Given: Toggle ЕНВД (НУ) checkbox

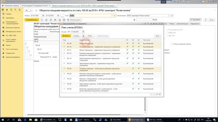Looking at the screenshot, I should tap(167, 33).
